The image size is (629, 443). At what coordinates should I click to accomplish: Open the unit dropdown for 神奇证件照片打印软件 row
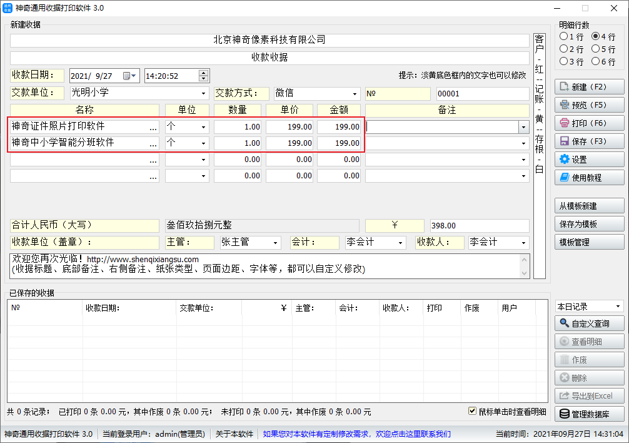(x=204, y=127)
